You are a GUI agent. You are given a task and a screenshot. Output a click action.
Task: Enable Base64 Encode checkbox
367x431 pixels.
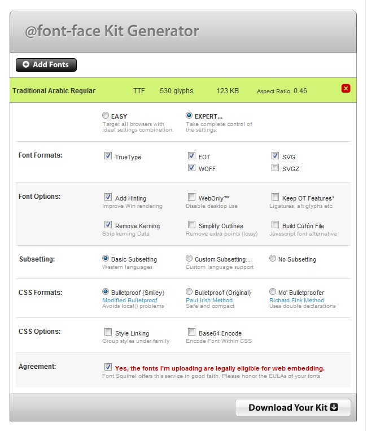click(192, 333)
